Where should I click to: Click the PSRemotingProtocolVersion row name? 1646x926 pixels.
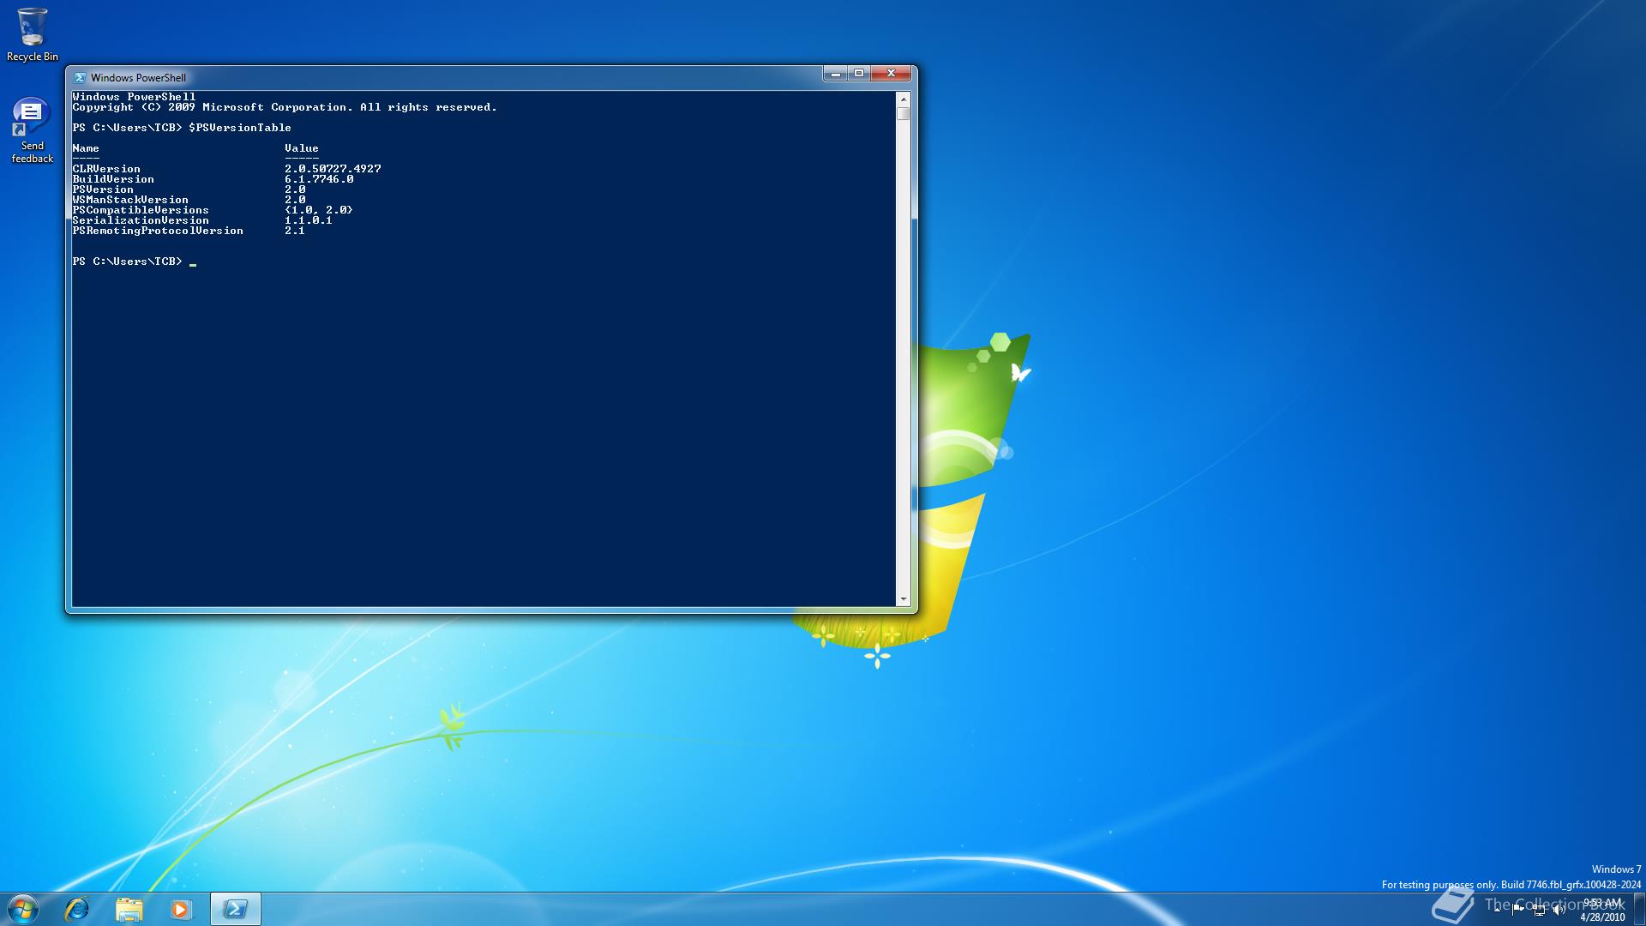(158, 231)
